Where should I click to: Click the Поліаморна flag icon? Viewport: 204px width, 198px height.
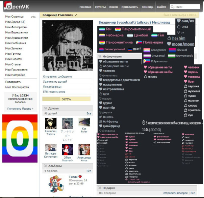(x=139, y=43)
